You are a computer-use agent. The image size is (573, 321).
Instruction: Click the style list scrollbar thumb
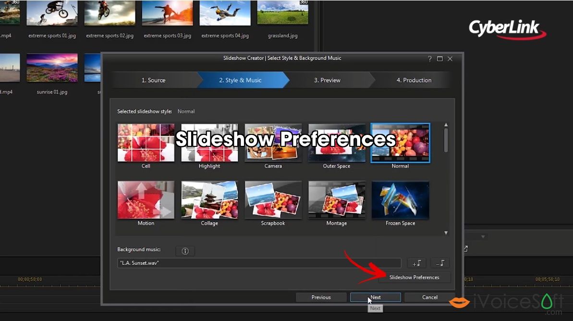pyautogui.click(x=446, y=140)
